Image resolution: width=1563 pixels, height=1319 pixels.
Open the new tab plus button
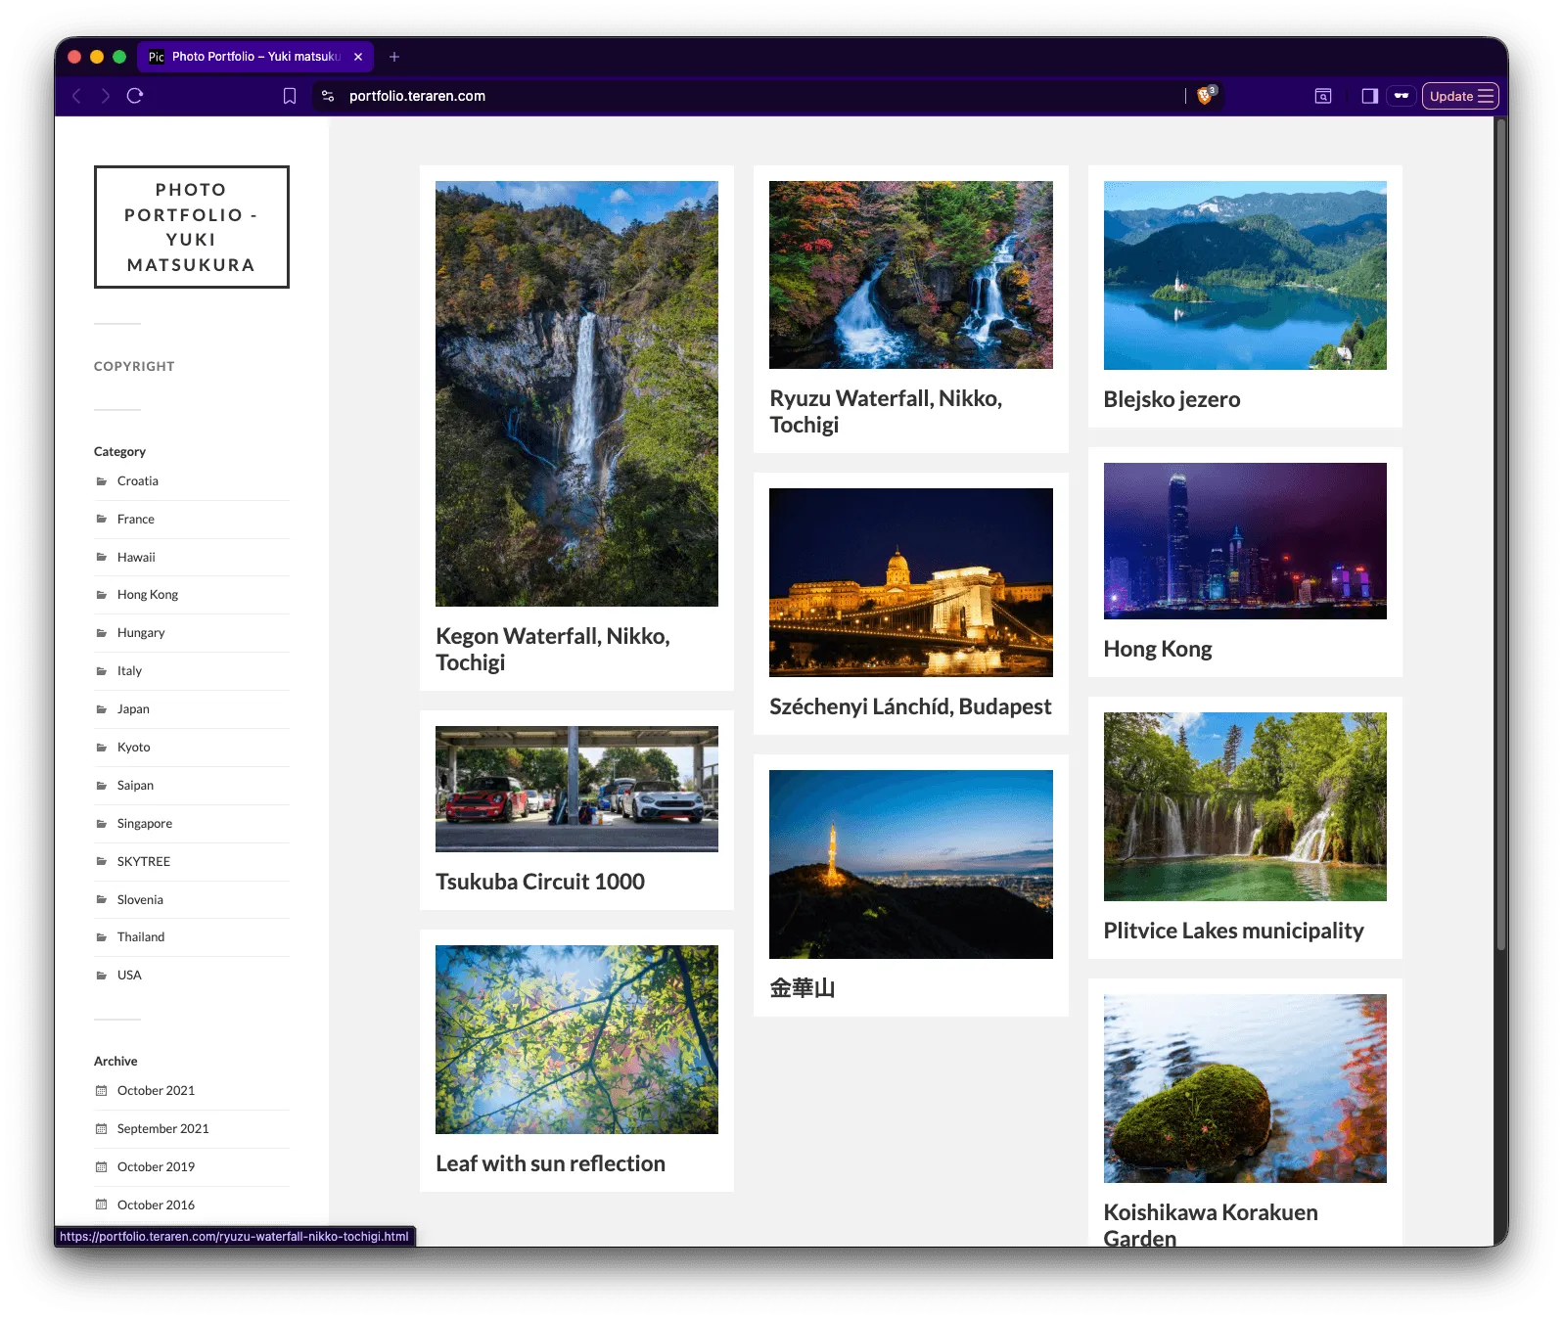pos(394,57)
